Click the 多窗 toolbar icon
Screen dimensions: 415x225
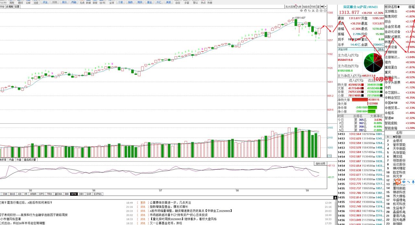coord(187,3)
